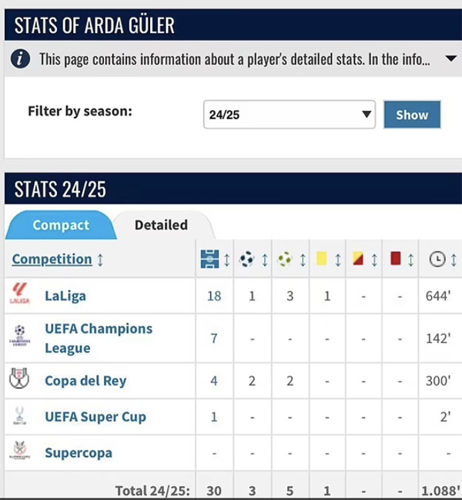Click the LaLiga appearances number 18

(214, 297)
